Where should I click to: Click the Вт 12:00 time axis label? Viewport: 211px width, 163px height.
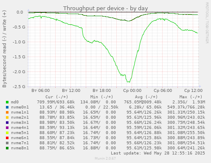[x=71, y=91]
